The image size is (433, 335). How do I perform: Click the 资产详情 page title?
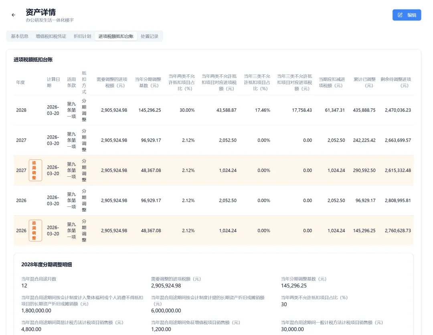point(40,12)
